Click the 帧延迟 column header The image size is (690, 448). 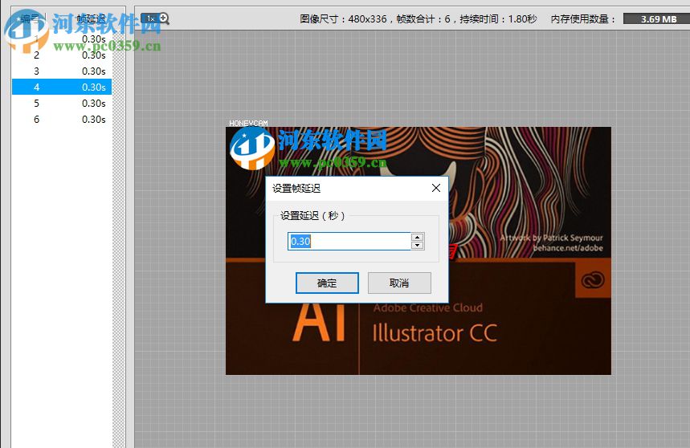click(x=91, y=19)
